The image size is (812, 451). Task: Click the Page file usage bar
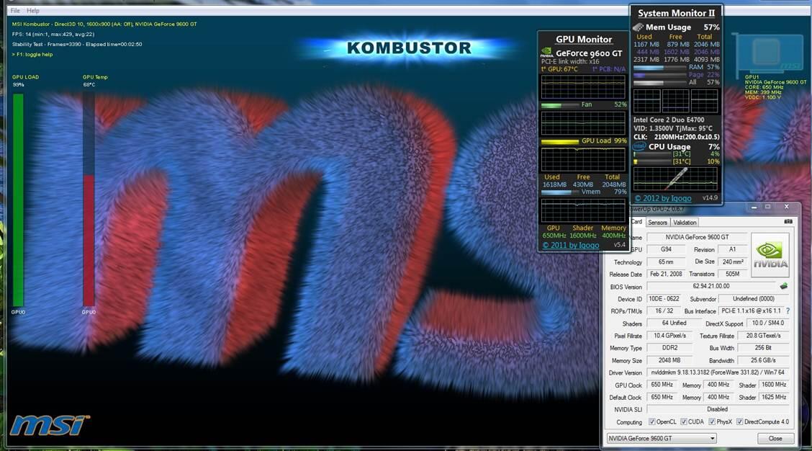[659, 75]
